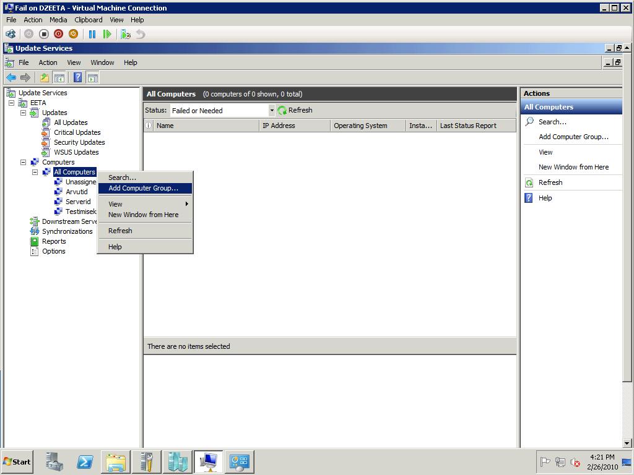
Task: Collapse the Computers tree node
Action: pyautogui.click(x=24, y=163)
